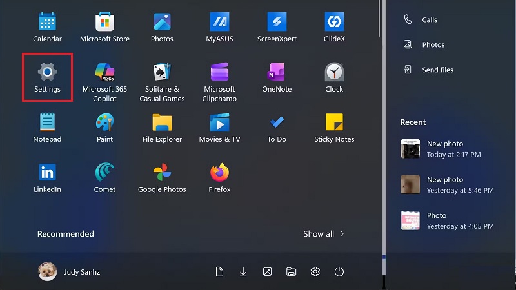Open Photo from Yesterday 4:05 PM
This screenshot has height=290, width=516.
tap(447, 220)
